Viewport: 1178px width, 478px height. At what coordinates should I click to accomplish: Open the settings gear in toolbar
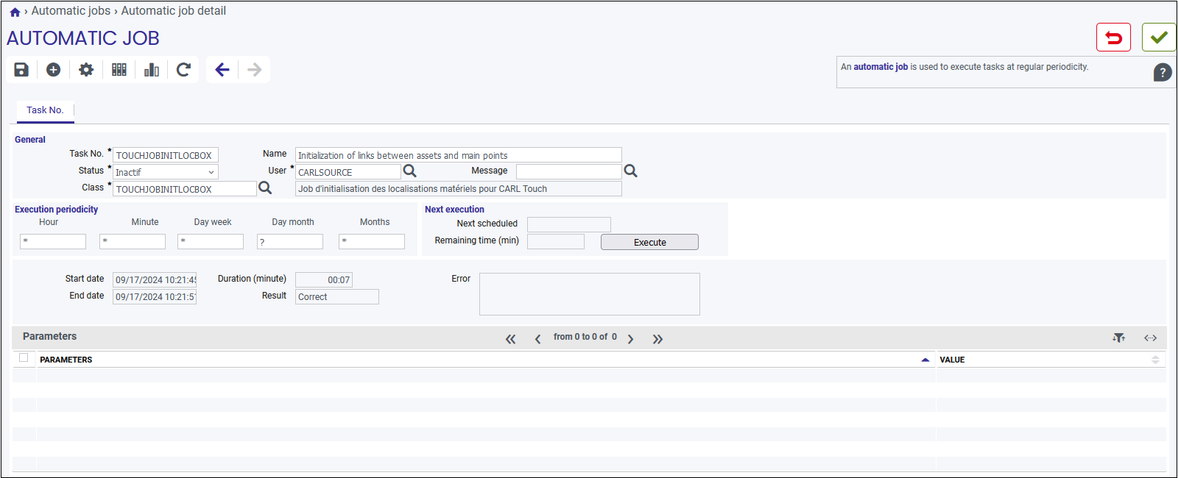coord(86,69)
